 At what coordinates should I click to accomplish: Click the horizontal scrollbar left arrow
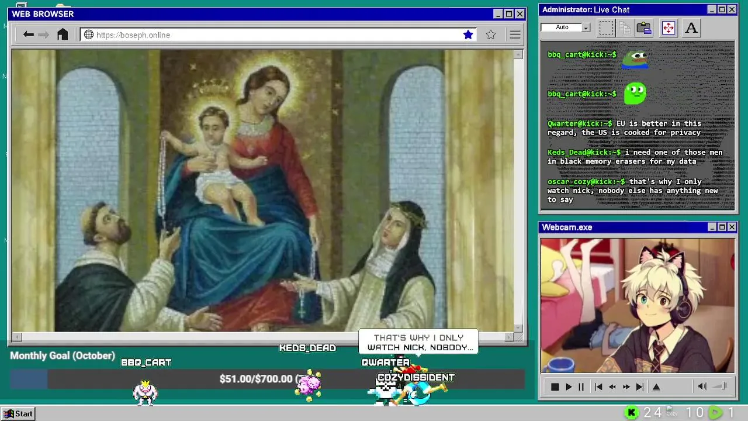tap(17, 337)
